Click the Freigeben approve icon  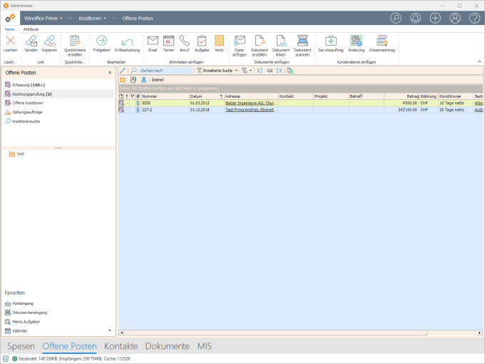pyautogui.click(x=101, y=43)
